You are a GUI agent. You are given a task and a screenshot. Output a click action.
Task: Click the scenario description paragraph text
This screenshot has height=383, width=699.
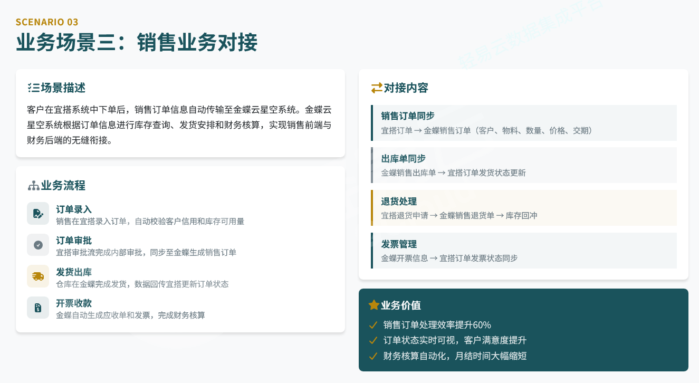[179, 125]
